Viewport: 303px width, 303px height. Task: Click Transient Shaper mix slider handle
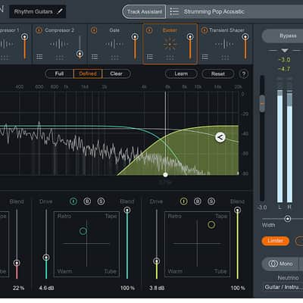coord(245,37)
